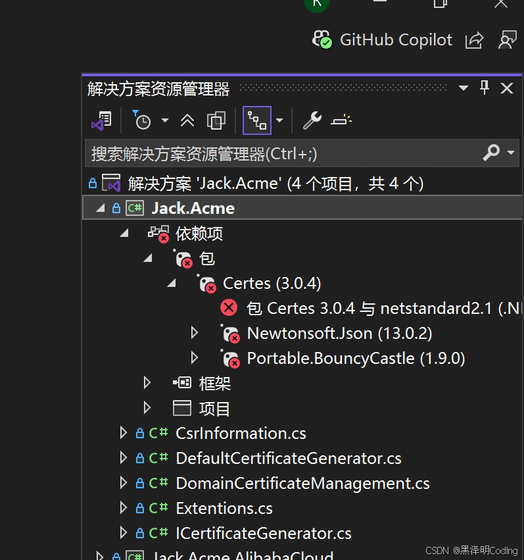Screen dimensions: 524x560
Task: Select the 框架 node
Action: (215, 384)
